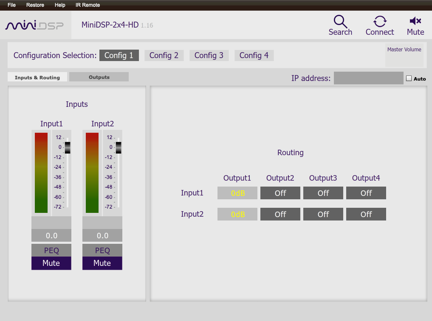Image resolution: width=432 pixels, height=321 pixels.
Task: Mute the Input2 channel
Action: tap(102, 263)
